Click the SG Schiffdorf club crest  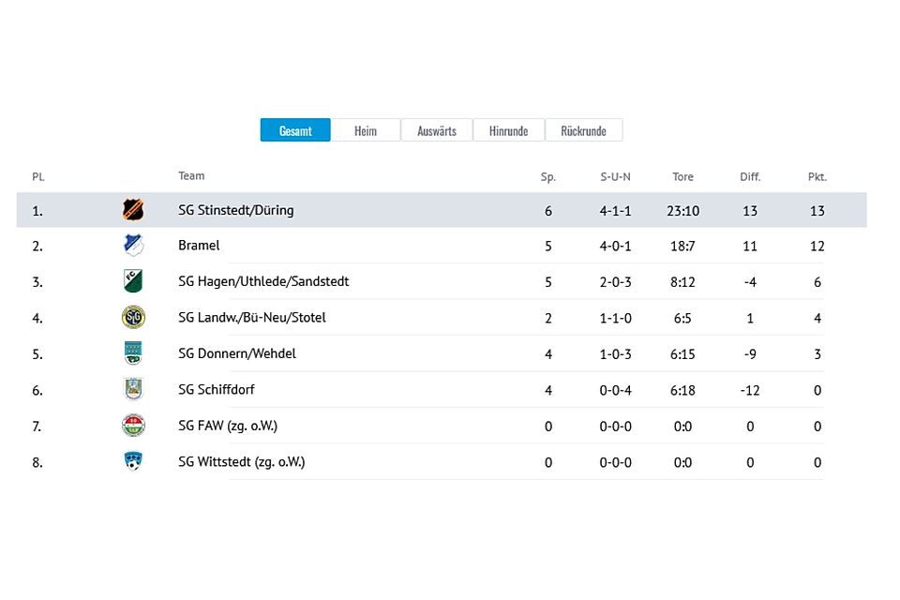(133, 389)
